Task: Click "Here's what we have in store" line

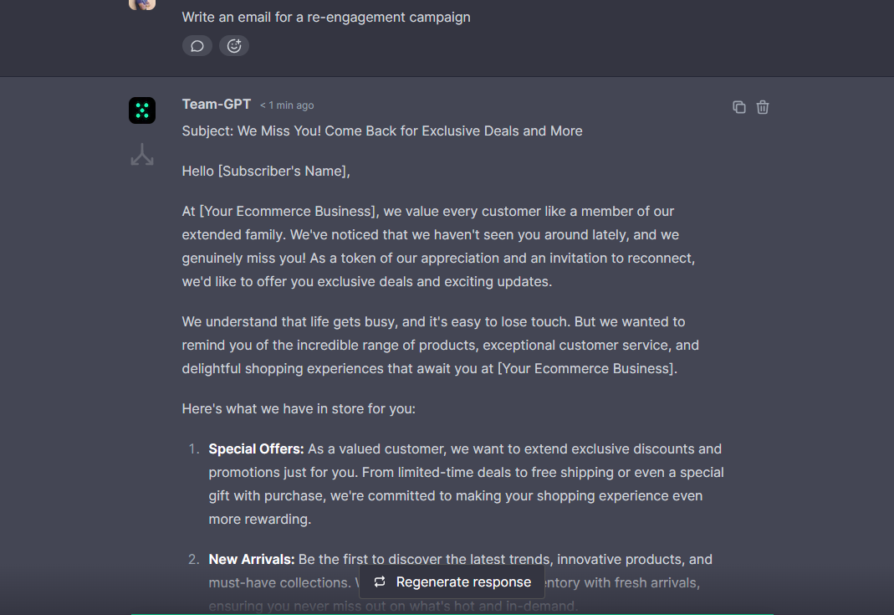Action: [299, 408]
